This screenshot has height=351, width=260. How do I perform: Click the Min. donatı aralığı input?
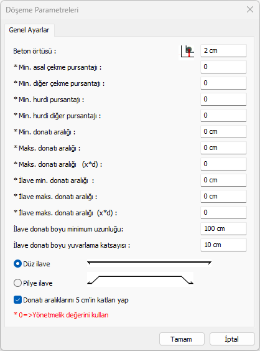pyautogui.click(x=223, y=132)
